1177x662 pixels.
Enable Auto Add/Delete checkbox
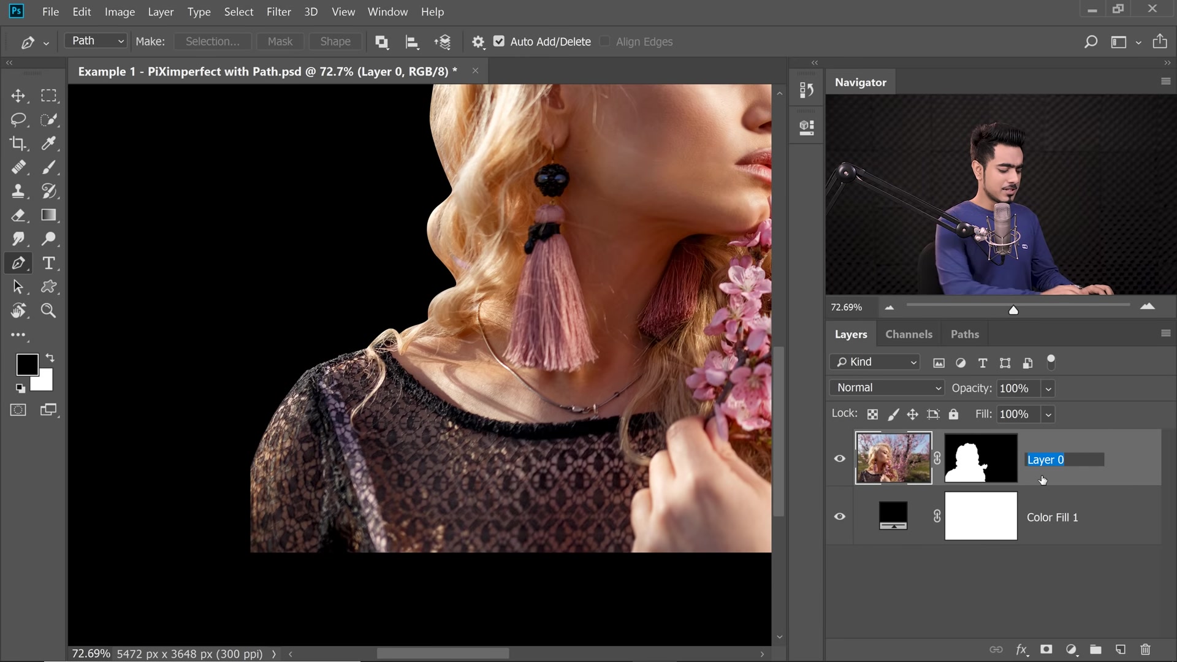pyautogui.click(x=500, y=41)
